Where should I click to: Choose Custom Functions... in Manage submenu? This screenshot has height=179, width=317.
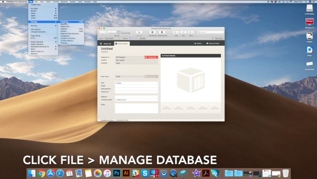click(71, 38)
